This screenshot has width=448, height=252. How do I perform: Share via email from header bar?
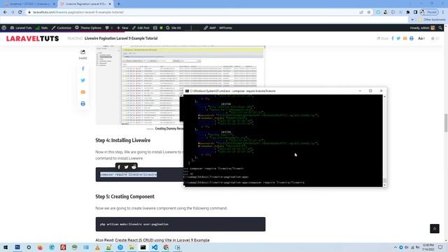click(405, 38)
